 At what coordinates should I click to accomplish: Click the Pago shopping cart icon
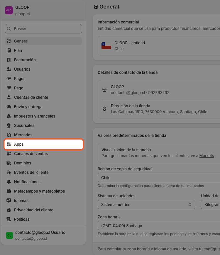coord(9,88)
